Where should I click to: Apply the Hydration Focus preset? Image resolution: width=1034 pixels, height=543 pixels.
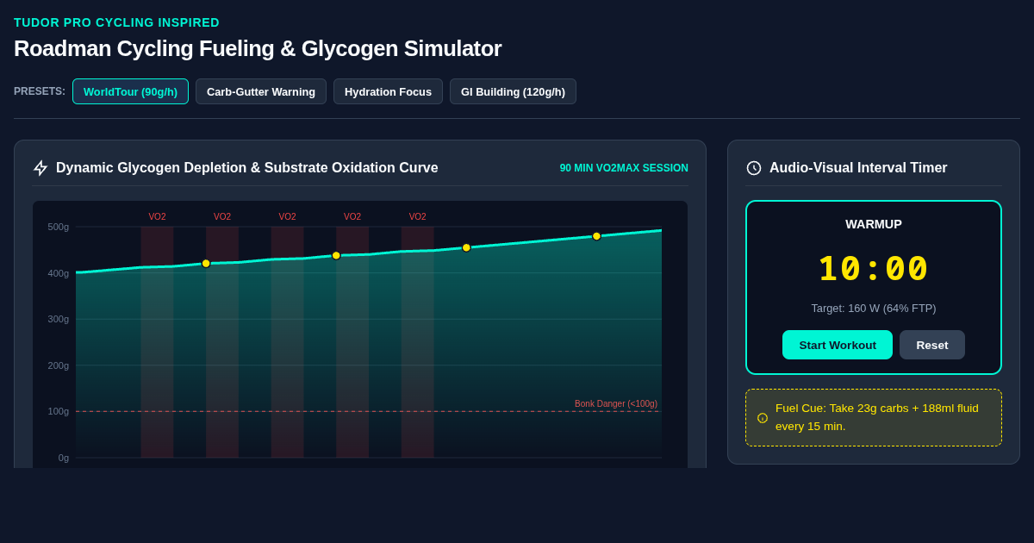(388, 91)
